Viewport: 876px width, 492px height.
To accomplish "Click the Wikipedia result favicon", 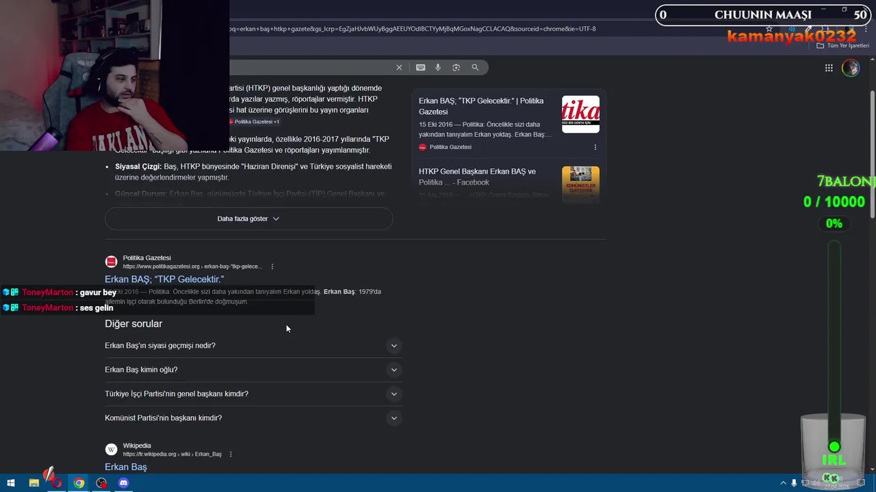I will (111, 450).
